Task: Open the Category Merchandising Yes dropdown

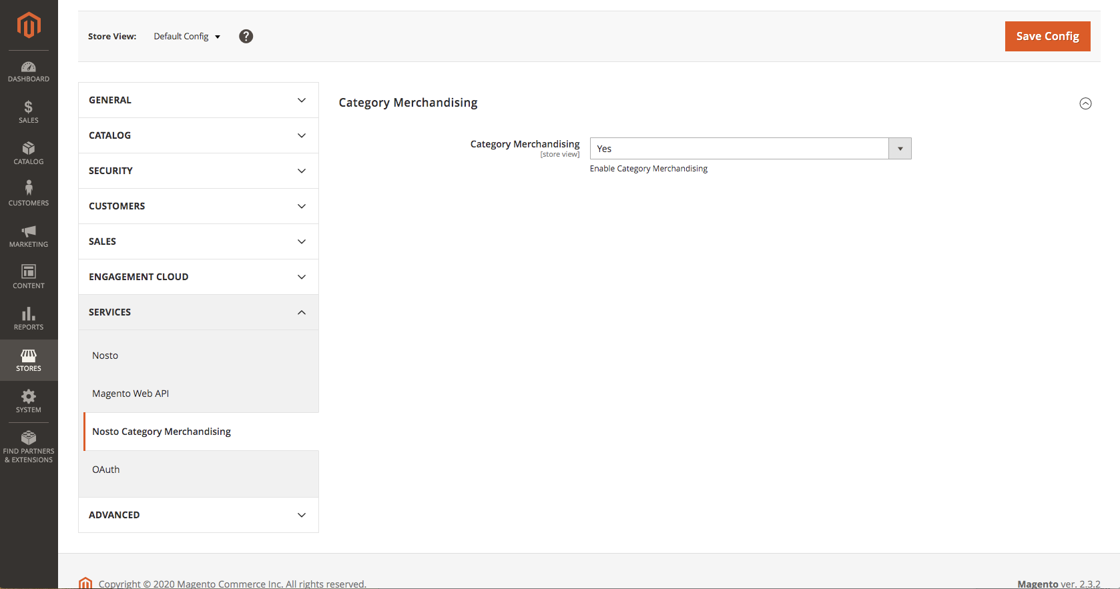Action: pyautogui.click(x=750, y=148)
